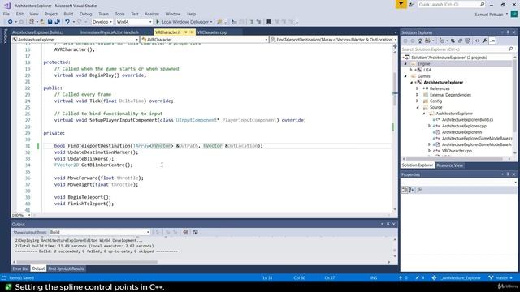Click the Navigate Backward toolbar icon
Screen dimensions: 520x292
10,22
